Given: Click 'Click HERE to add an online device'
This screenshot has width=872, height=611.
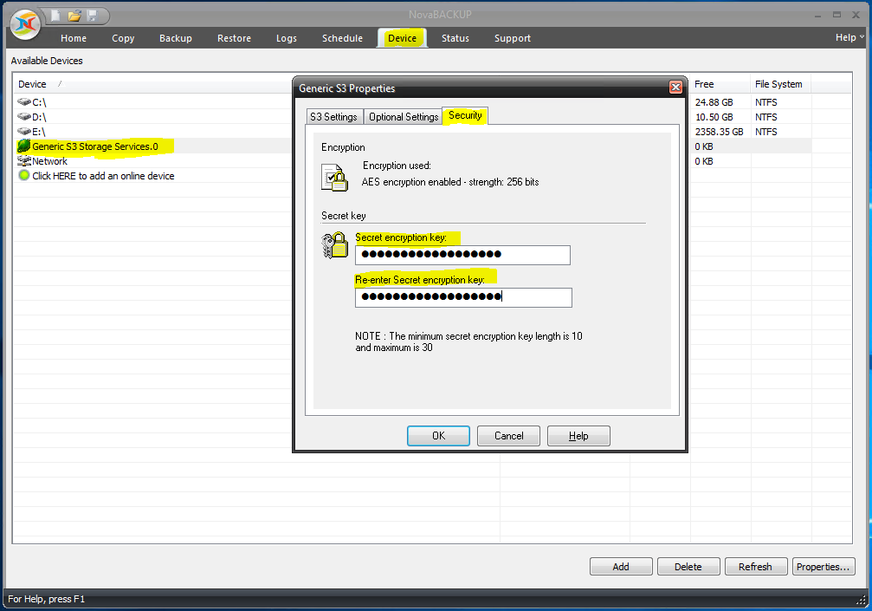Looking at the screenshot, I should (103, 176).
